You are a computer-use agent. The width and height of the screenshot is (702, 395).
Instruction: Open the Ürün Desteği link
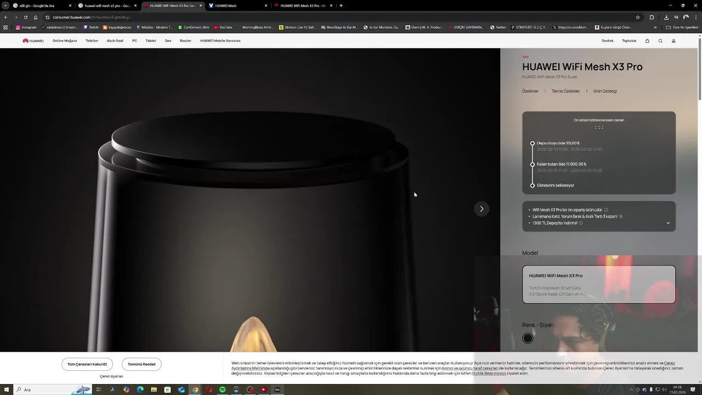605,91
